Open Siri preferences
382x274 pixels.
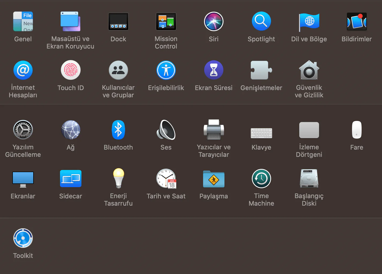pyautogui.click(x=214, y=21)
